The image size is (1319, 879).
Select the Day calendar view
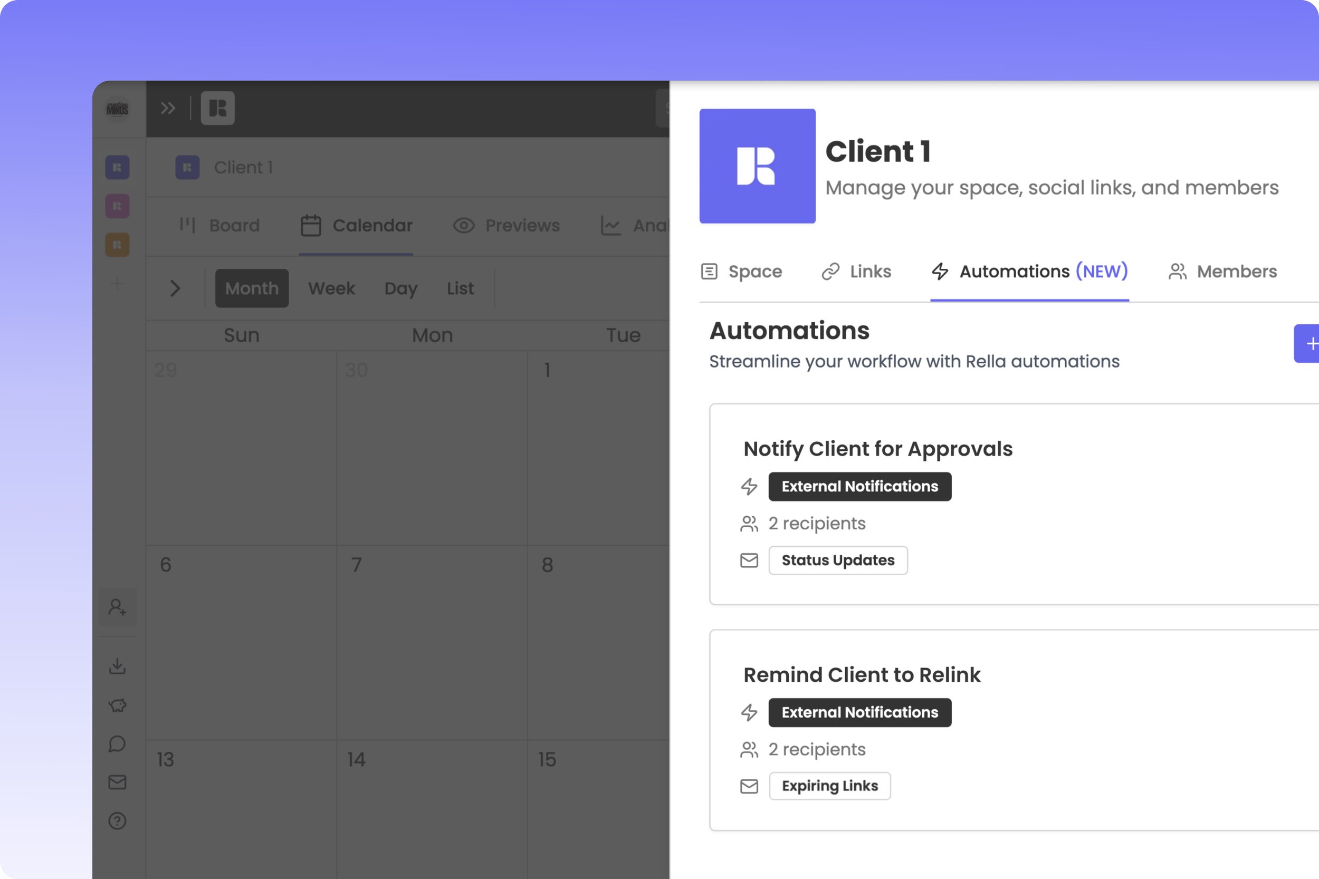[400, 288]
